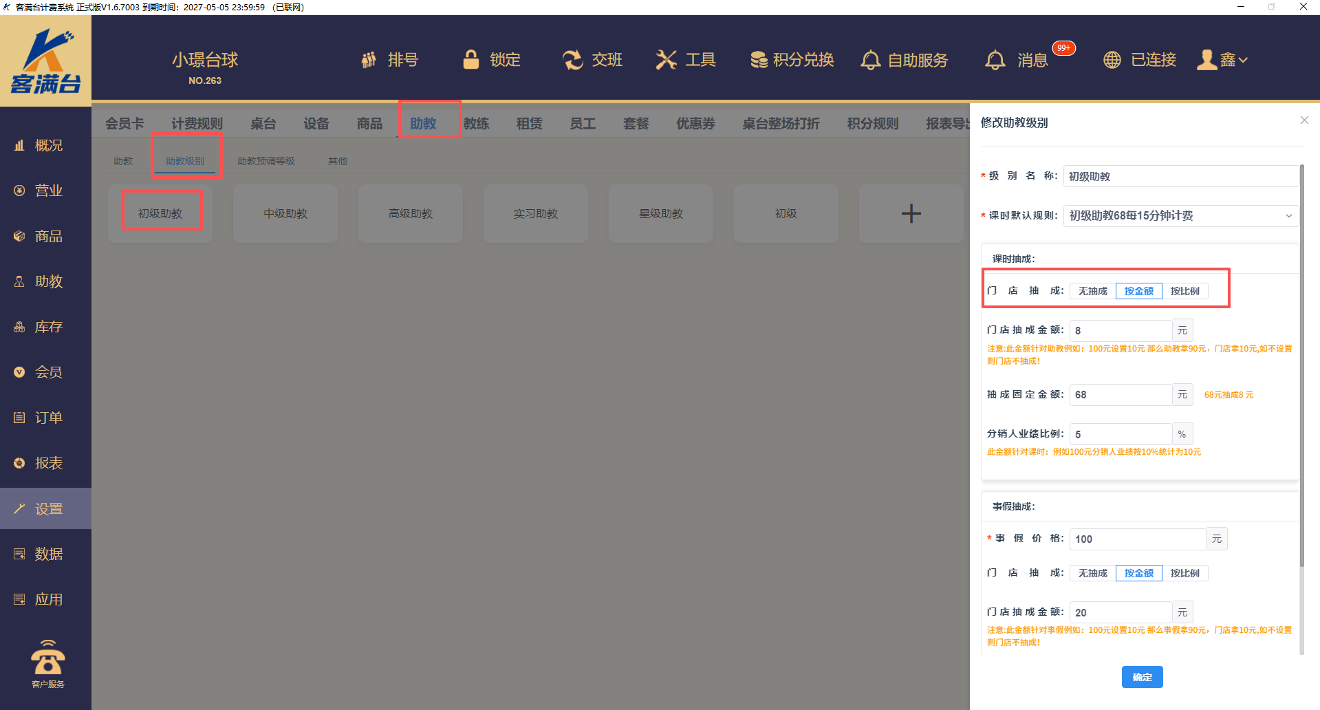Switch to the 计费规则 tab

[x=197, y=123]
